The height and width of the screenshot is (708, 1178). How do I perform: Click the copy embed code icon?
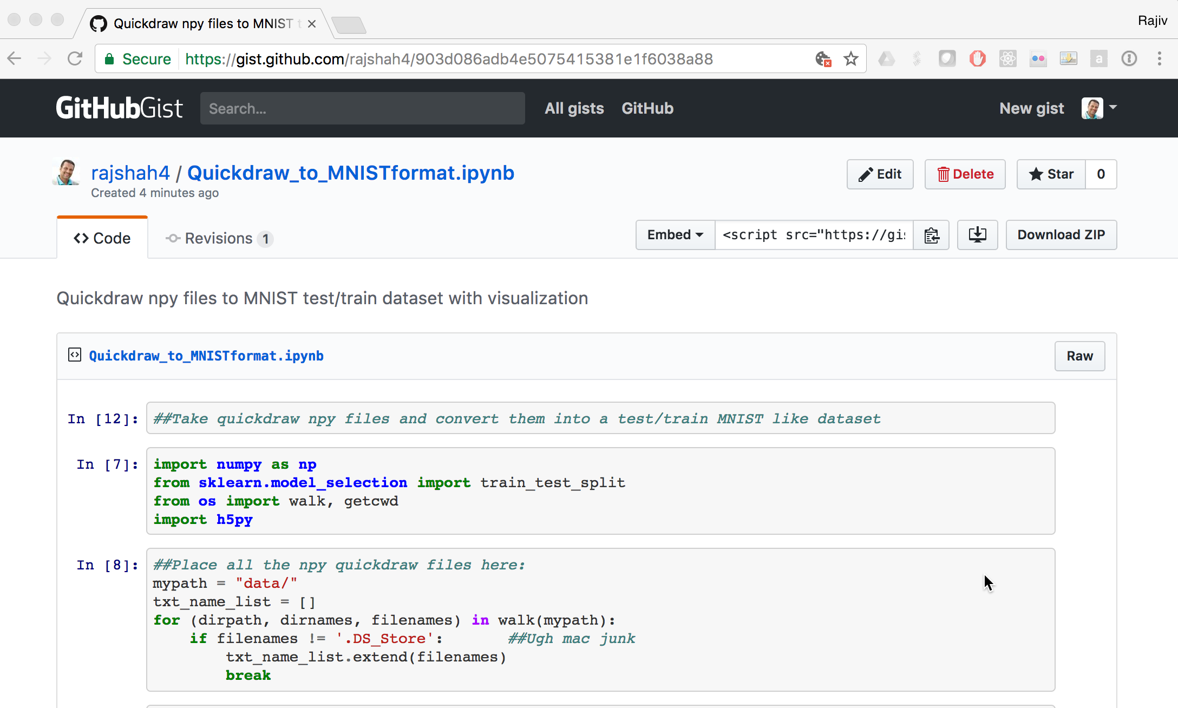[x=932, y=234]
